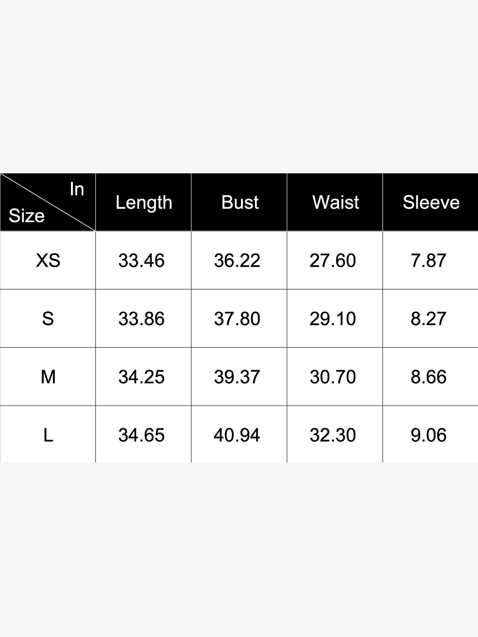478x637 pixels.
Task: Click the M bust value 39.37
Action: pyautogui.click(x=237, y=377)
